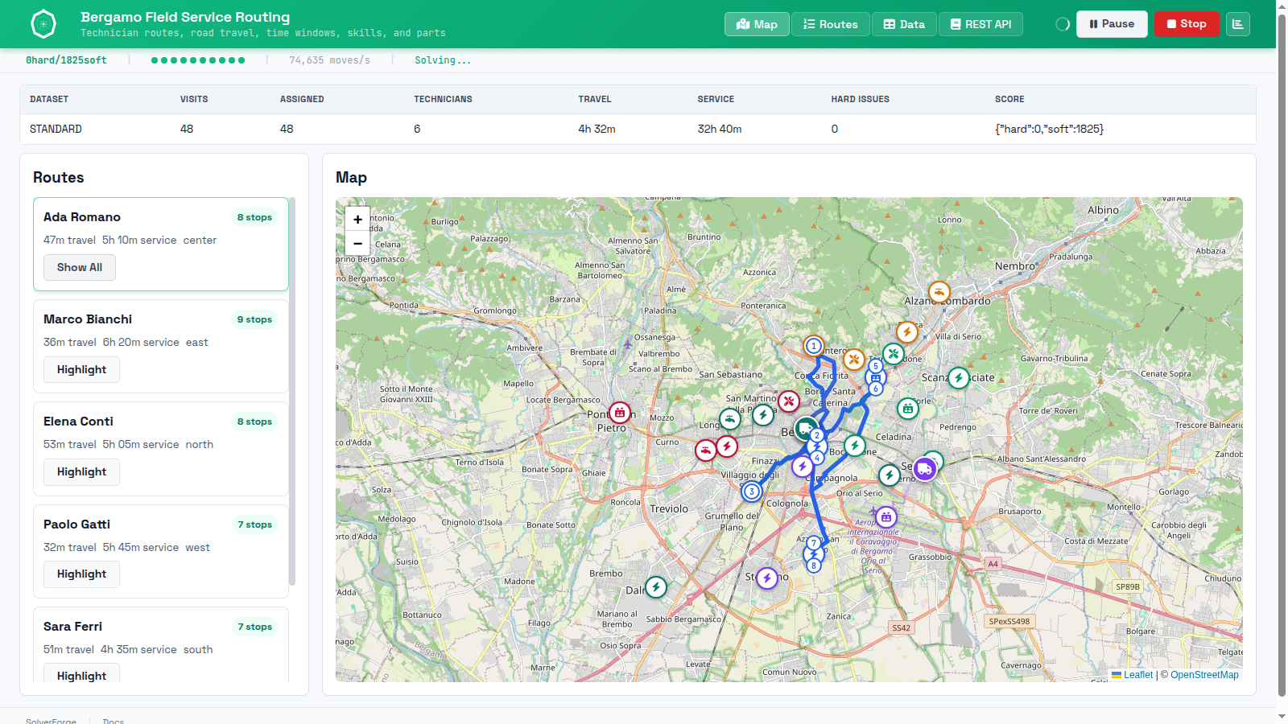Highlight Paolo Gatti's route
Screen dimensions: 1288x724
pyautogui.click(x=81, y=574)
